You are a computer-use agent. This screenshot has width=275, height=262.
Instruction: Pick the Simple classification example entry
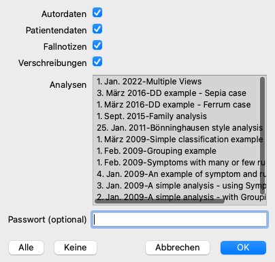point(179,140)
